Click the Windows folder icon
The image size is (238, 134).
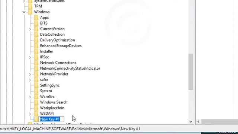[30, 12]
